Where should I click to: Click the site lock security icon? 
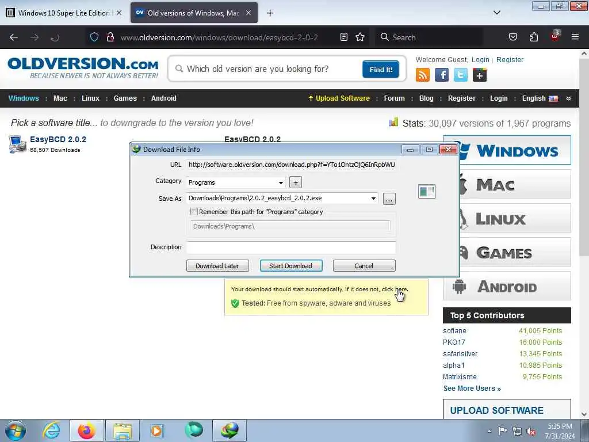coord(110,37)
